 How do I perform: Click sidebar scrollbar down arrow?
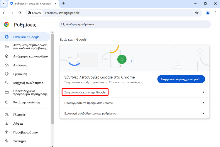(52, 146)
